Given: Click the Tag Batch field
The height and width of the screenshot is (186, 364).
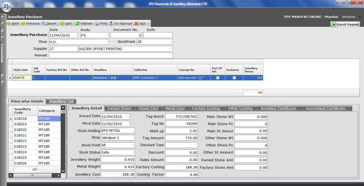Looking at the screenshot, I should coord(182,117).
